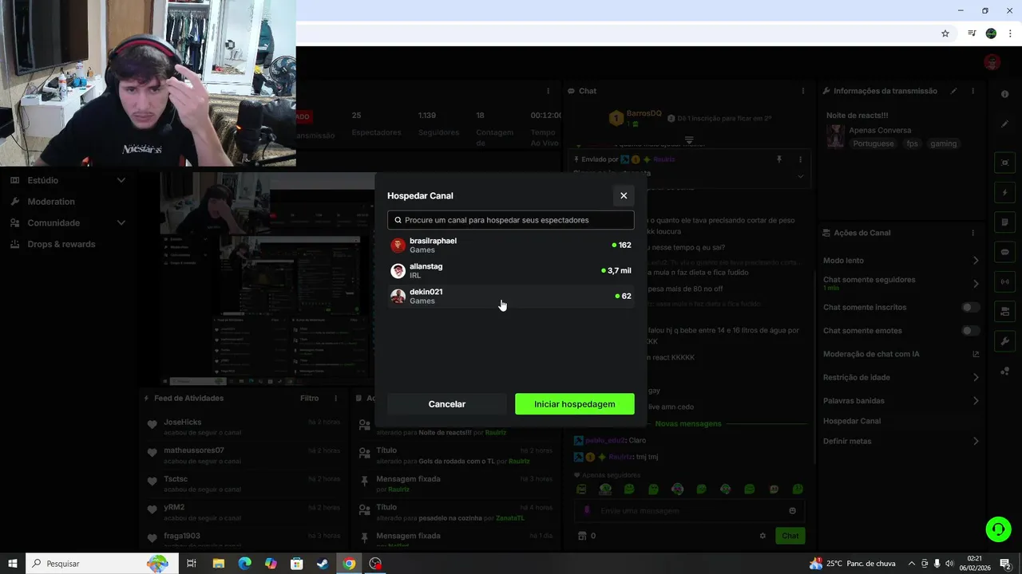This screenshot has width=1022, height=574.
Task: Click the Portuguese tag
Action: pyautogui.click(x=873, y=143)
